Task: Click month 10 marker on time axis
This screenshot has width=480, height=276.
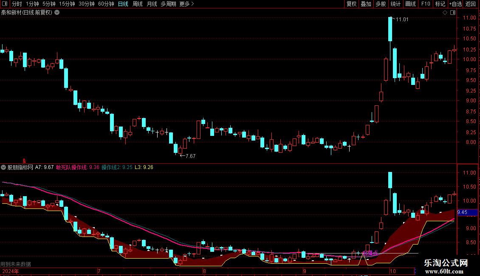Action: [x=393, y=271]
